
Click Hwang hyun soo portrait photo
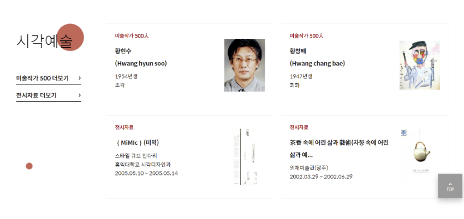pos(245,65)
